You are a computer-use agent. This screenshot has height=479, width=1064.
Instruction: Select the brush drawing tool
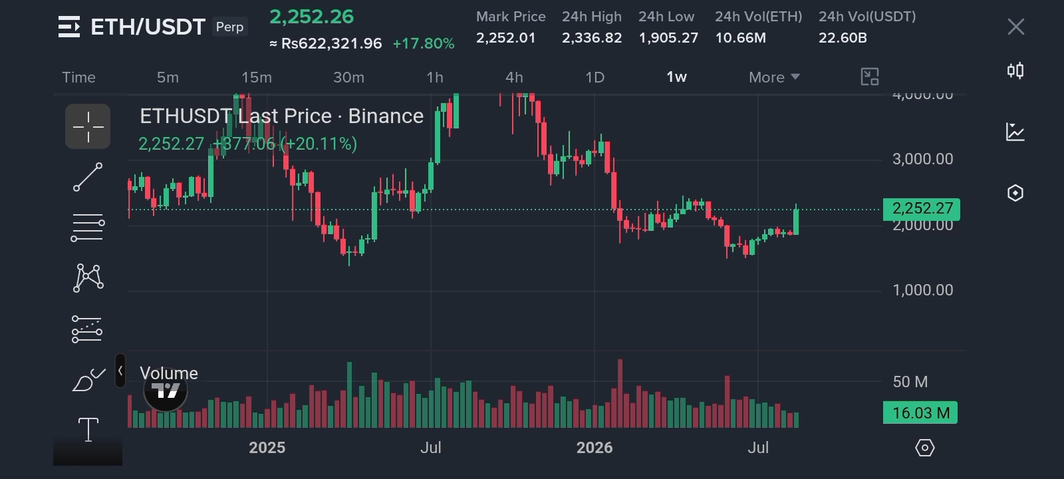88,380
